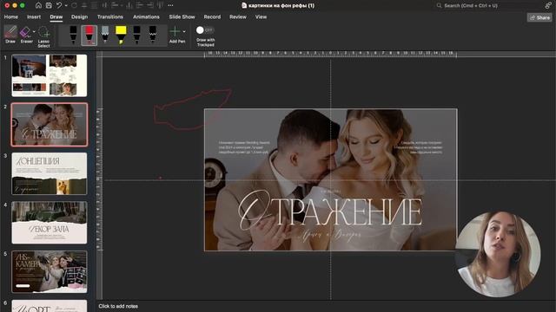Click the presentation file name in title bar
The height and width of the screenshot is (312, 556).
pyautogui.click(x=281, y=5)
